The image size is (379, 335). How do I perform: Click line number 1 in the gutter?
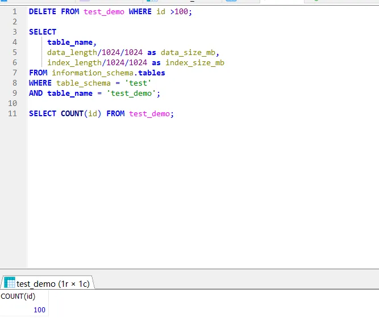pos(14,11)
